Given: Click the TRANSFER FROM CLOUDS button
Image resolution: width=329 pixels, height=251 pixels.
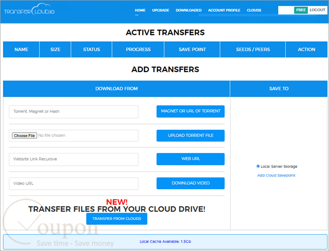Looking at the screenshot, I should 117,219.
